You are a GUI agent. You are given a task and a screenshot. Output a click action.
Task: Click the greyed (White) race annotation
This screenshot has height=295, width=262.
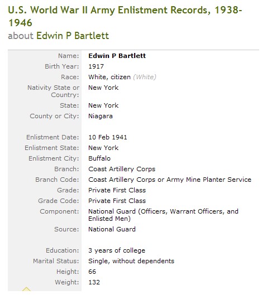point(145,77)
